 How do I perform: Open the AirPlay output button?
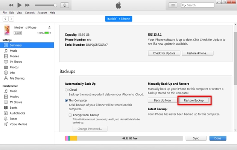pyautogui.click(x=65, y=5)
